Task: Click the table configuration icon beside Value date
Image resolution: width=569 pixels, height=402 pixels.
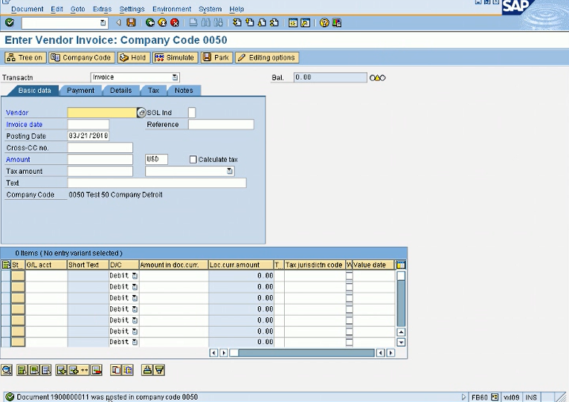Action: 401,265
